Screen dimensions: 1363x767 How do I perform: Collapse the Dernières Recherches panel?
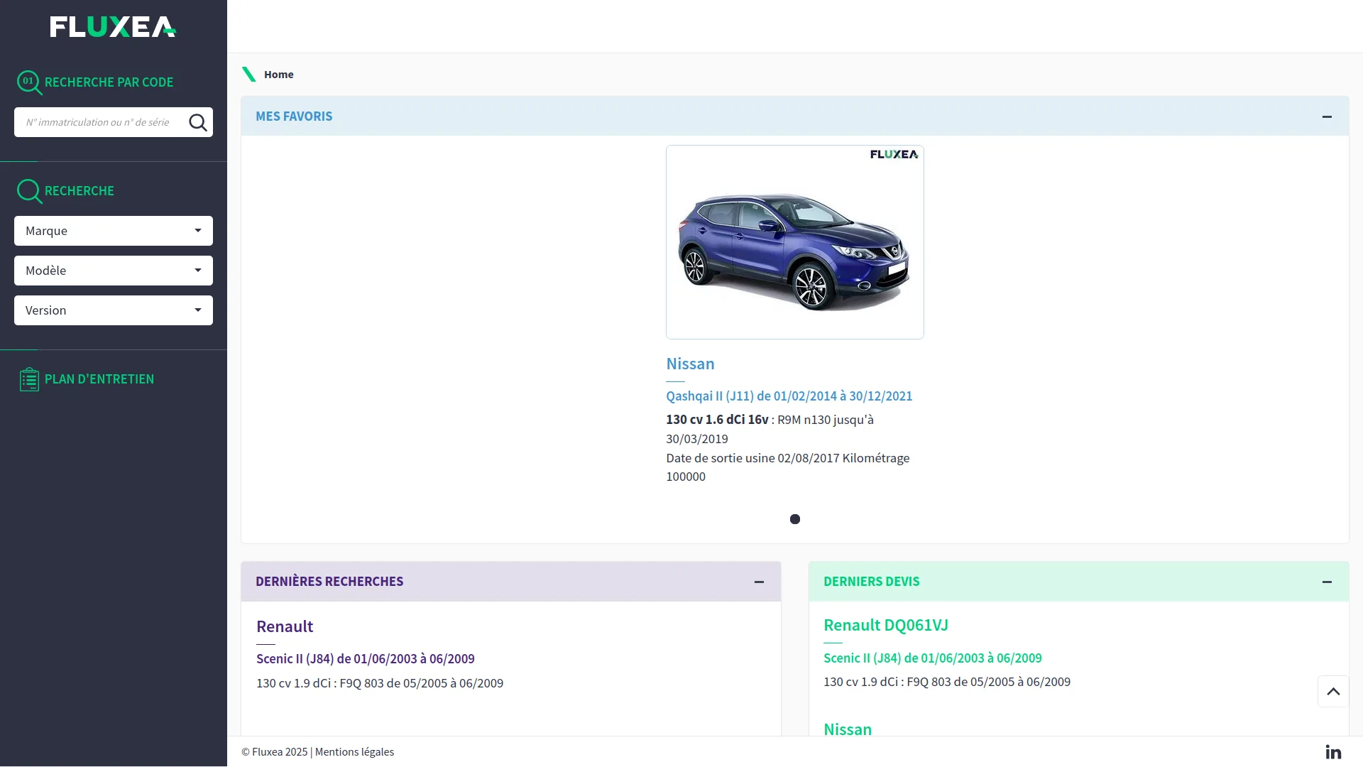(759, 582)
